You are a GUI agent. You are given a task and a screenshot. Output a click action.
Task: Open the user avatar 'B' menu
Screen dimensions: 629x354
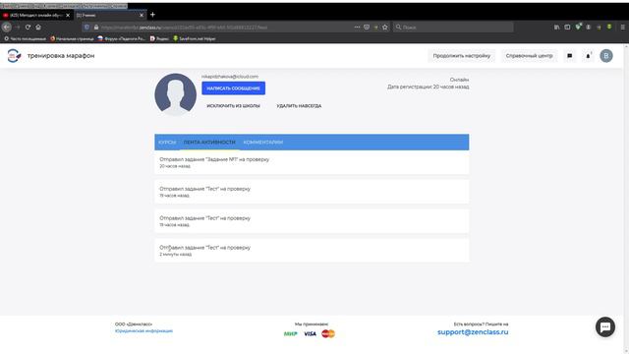tap(606, 56)
